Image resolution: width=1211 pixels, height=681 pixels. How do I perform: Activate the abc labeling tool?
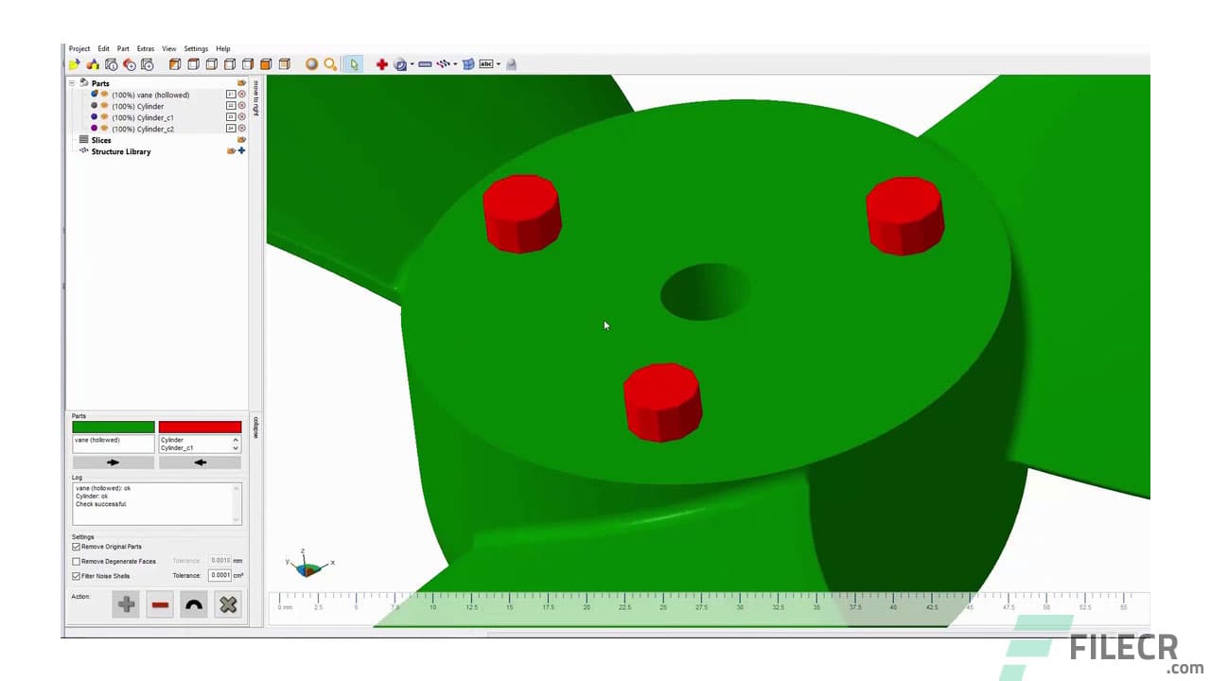(x=485, y=64)
